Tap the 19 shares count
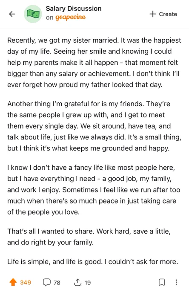The height and width of the screenshot is (290, 189). (88, 283)
